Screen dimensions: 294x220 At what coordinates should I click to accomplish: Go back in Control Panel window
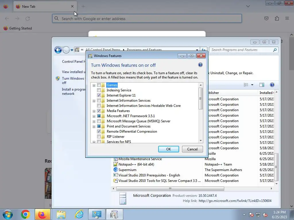pyautogui.click(x=58, y=50)
